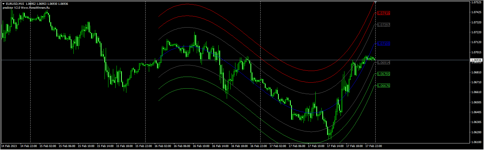Click the 14 Feb 22:00 time label
The width and height of the screenshot is (484, 150).
coord(29,146)
